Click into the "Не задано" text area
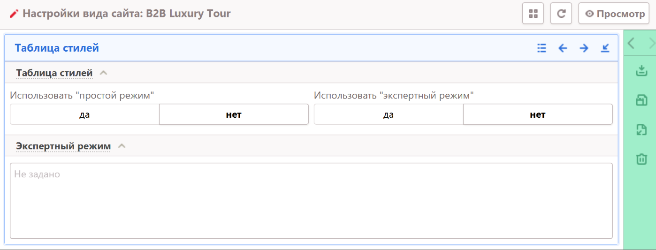Image resolution: width=656 pixels, height=250 pixels. pyautogui.click(x=311, y=201)
